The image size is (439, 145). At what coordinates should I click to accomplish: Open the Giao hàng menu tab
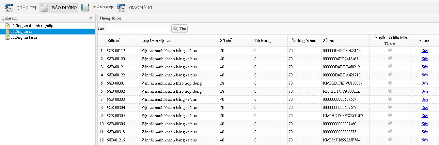click(x=140, y=7)
